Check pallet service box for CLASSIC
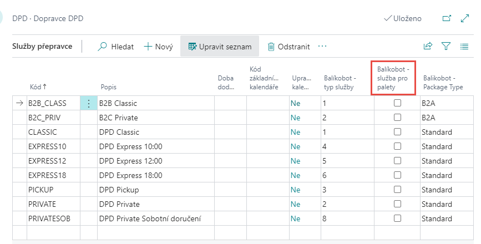The width and height of the screenshot is (481, 244). point(397,132)
